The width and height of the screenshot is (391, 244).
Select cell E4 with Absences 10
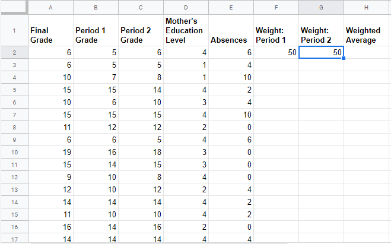(231, 77)
